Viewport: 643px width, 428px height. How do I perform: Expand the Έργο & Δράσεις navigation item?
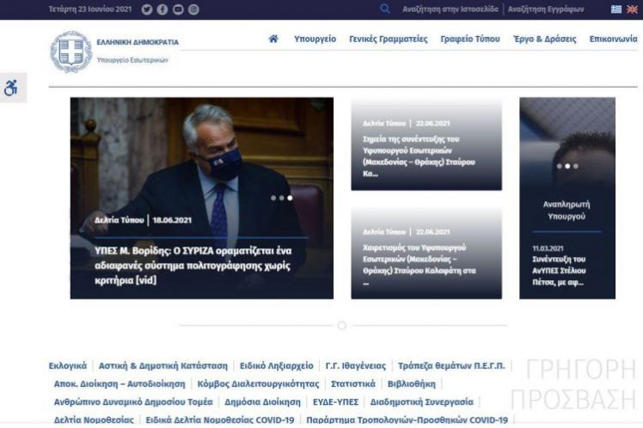(x=544, y=40)
